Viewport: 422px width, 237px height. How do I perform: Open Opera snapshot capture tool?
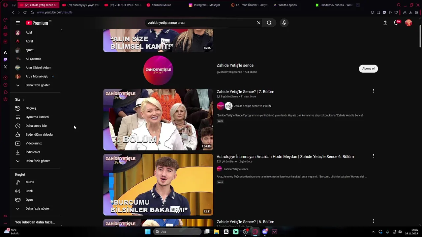pyautogui.click(x=378, y=13)
